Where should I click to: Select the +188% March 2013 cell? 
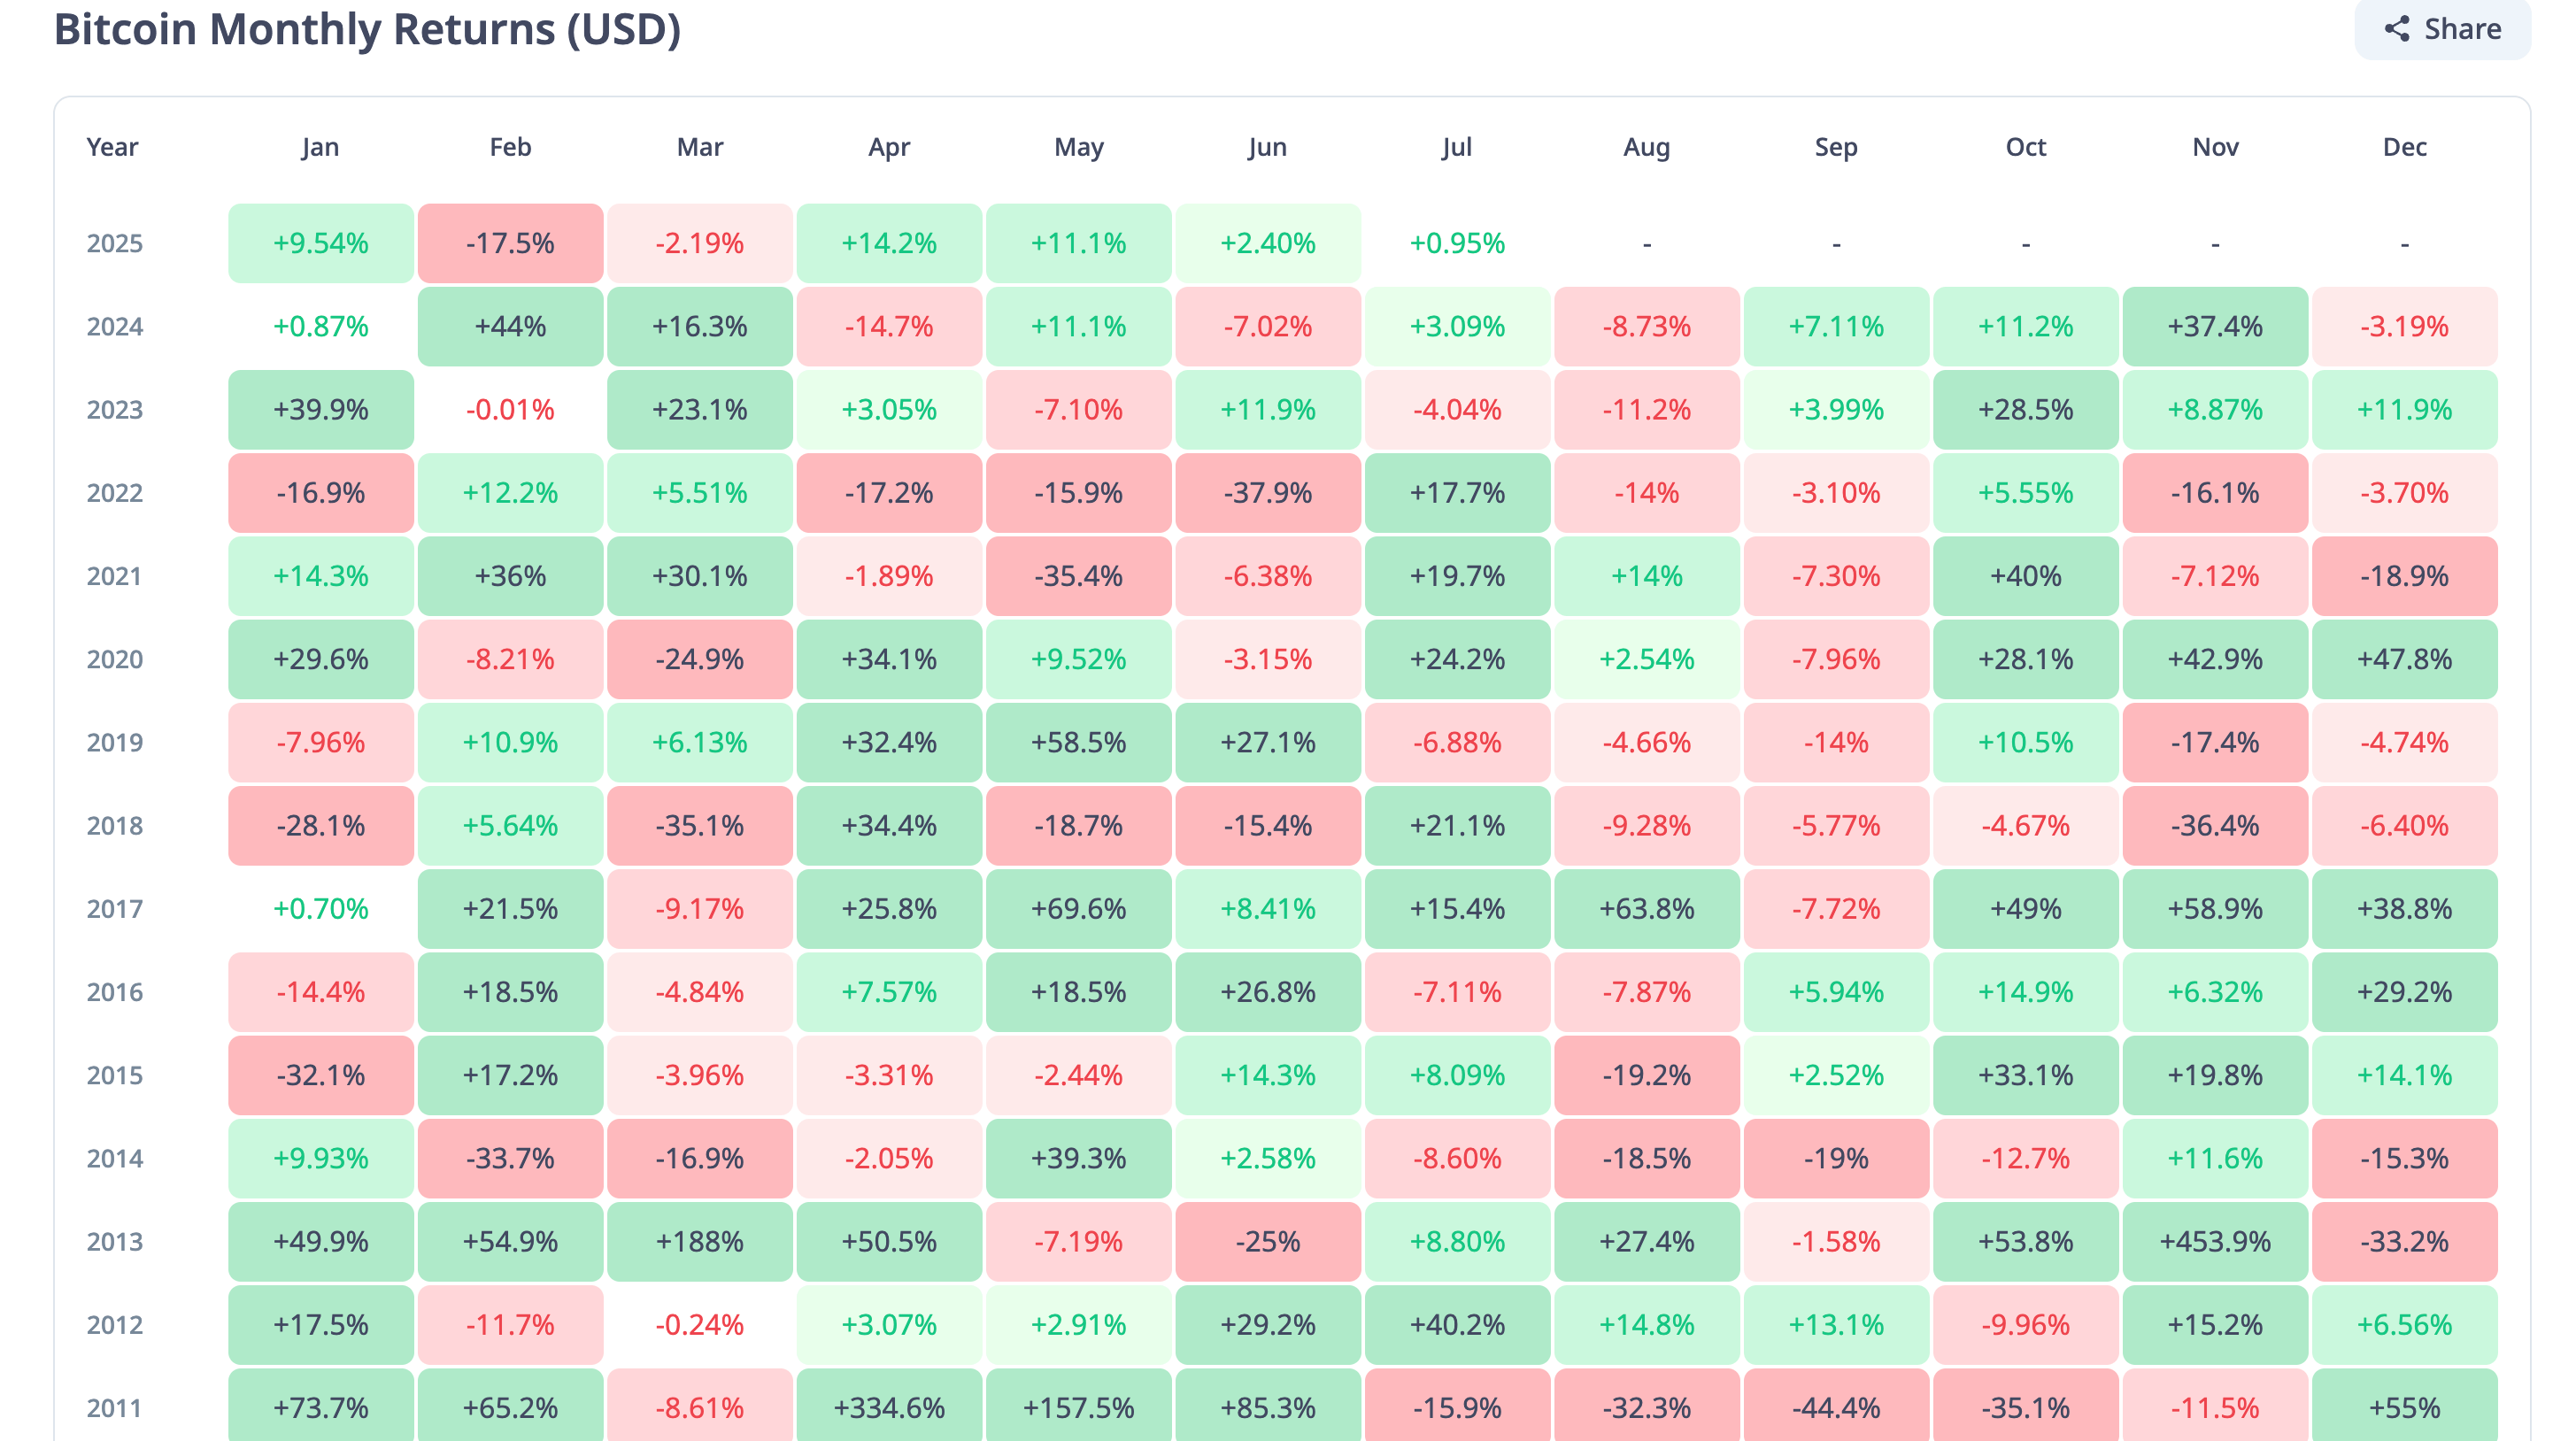(699, 1241)
